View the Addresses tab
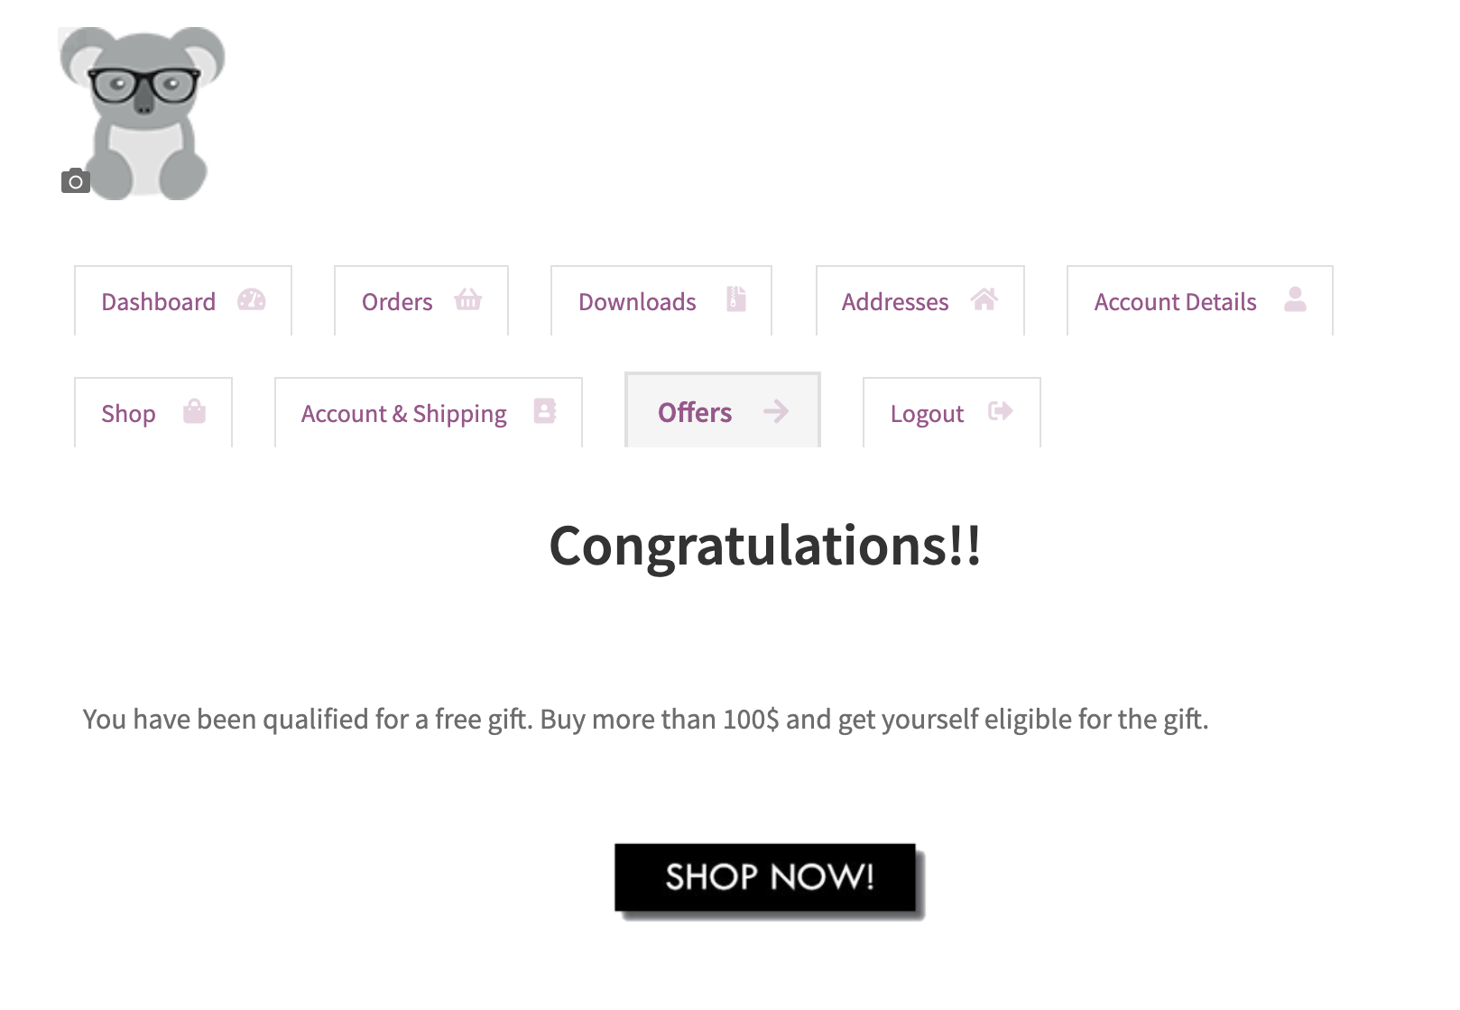 [895, 302]
